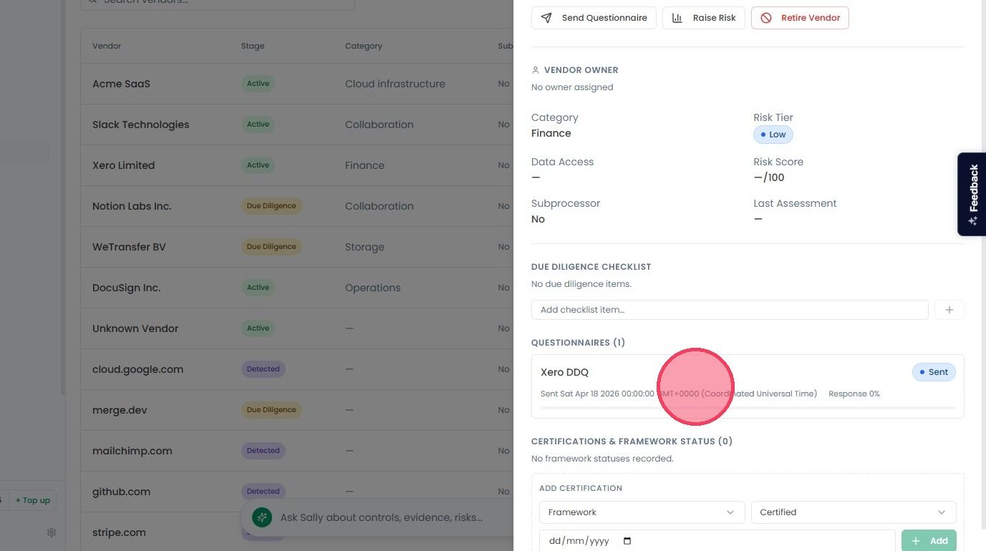Select the Notion Labs Inc. vendor row
Viewport: 986px width, 551px height.
pos(297,206)
